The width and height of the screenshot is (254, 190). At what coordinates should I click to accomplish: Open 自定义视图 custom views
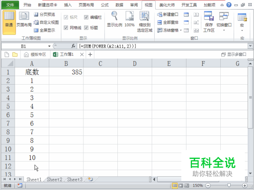[x=46, y=22]
